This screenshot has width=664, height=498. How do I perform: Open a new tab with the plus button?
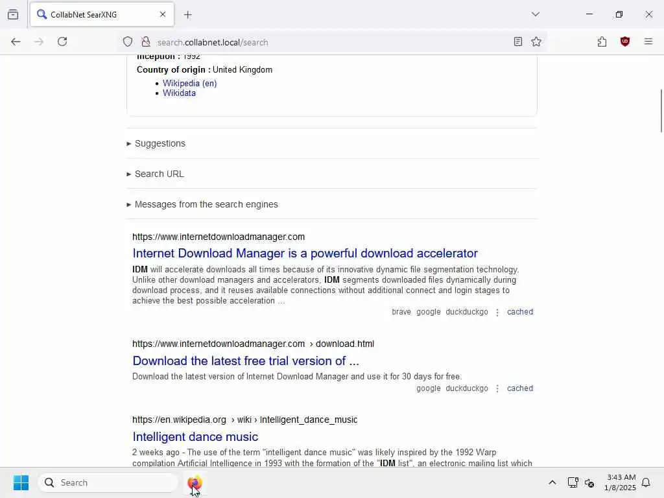[x=188, y=15]
